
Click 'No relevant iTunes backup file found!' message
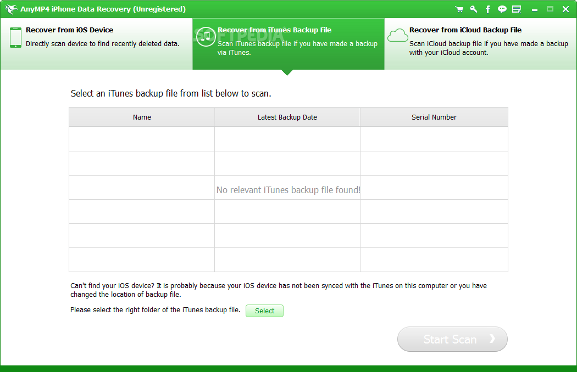point(288,190)
